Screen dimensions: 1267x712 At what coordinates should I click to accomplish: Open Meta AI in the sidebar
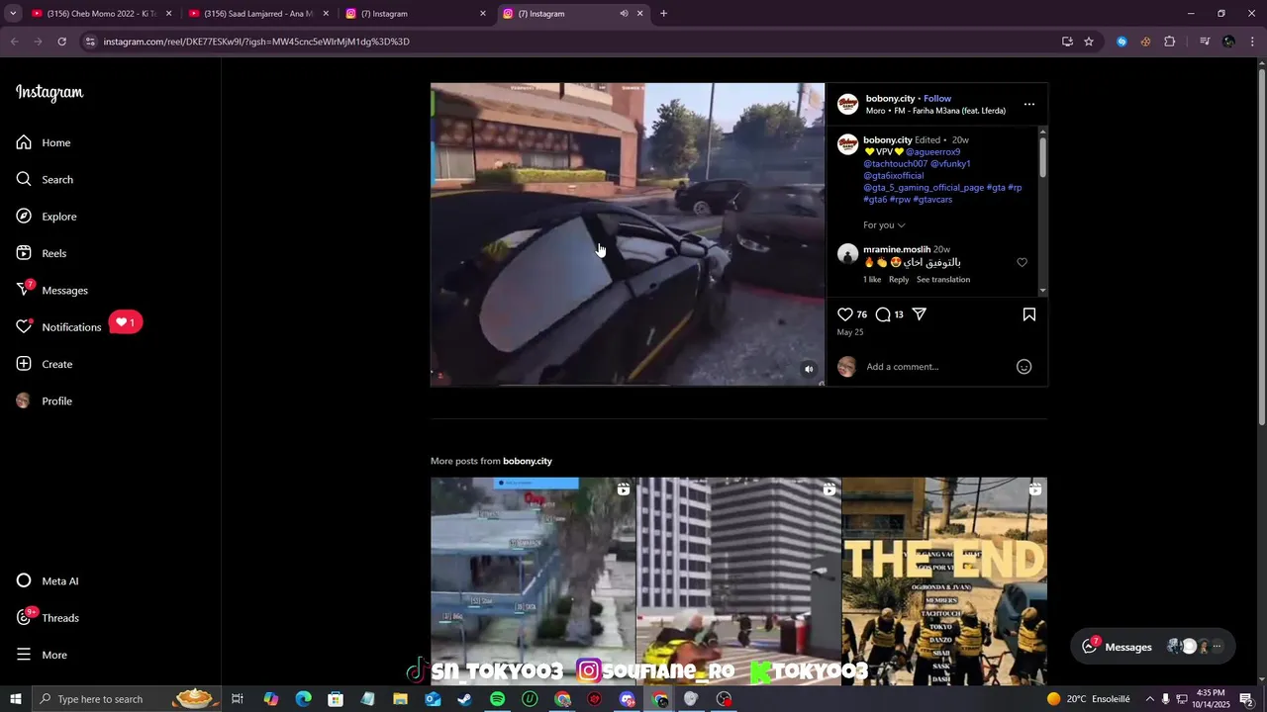tap(48, 580)
